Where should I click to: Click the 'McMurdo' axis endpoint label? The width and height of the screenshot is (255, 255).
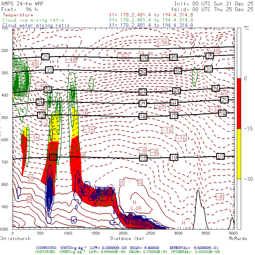[x=238, y=238]
